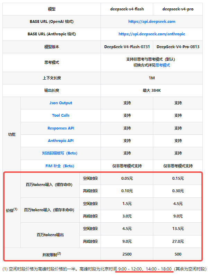Select the 1M context length value
Viewport: 208px width, 276px height.
point(151,78)
